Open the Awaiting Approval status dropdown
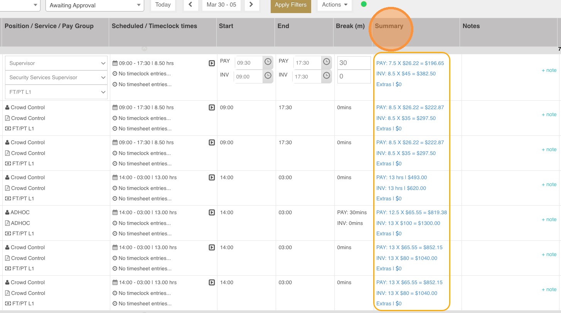Image resolution: width=561 pixels, height=313 pixels. (x=94, y=5)
